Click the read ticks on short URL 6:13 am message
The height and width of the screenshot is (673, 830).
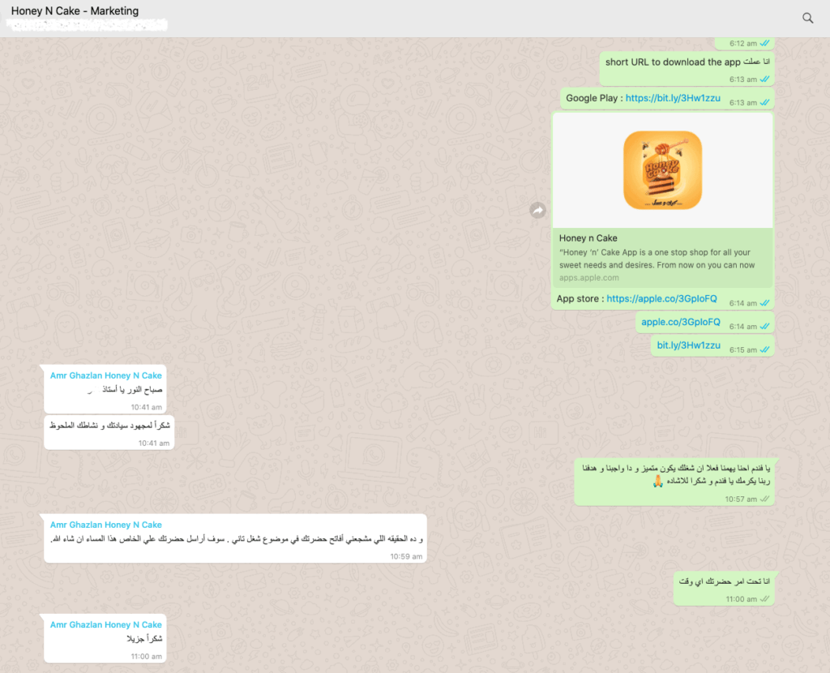point(765,79)
